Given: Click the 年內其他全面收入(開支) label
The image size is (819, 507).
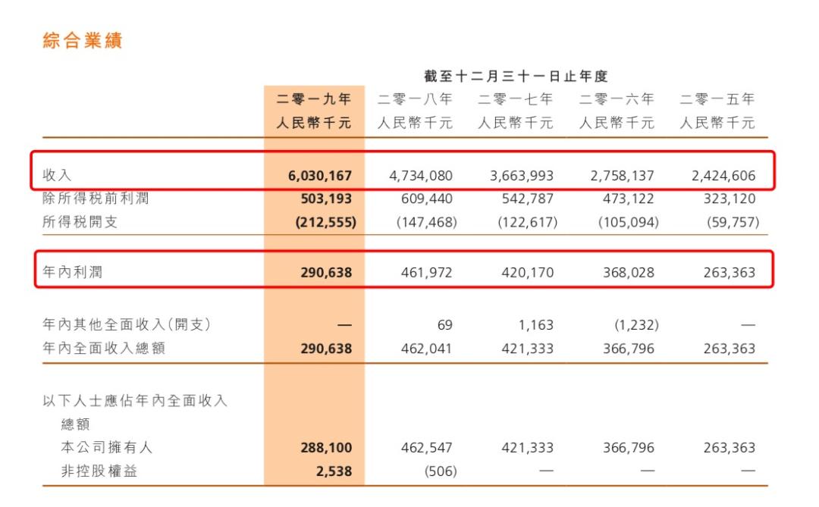Looking at the screenshot, I should [127, 325].
